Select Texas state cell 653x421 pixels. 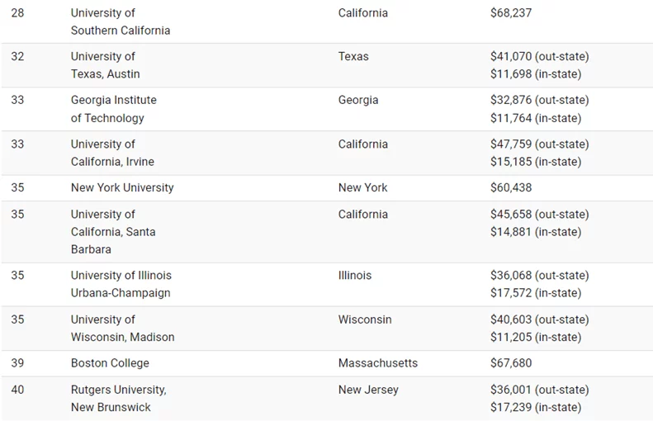pyautogui.click(x=353, y=56)
